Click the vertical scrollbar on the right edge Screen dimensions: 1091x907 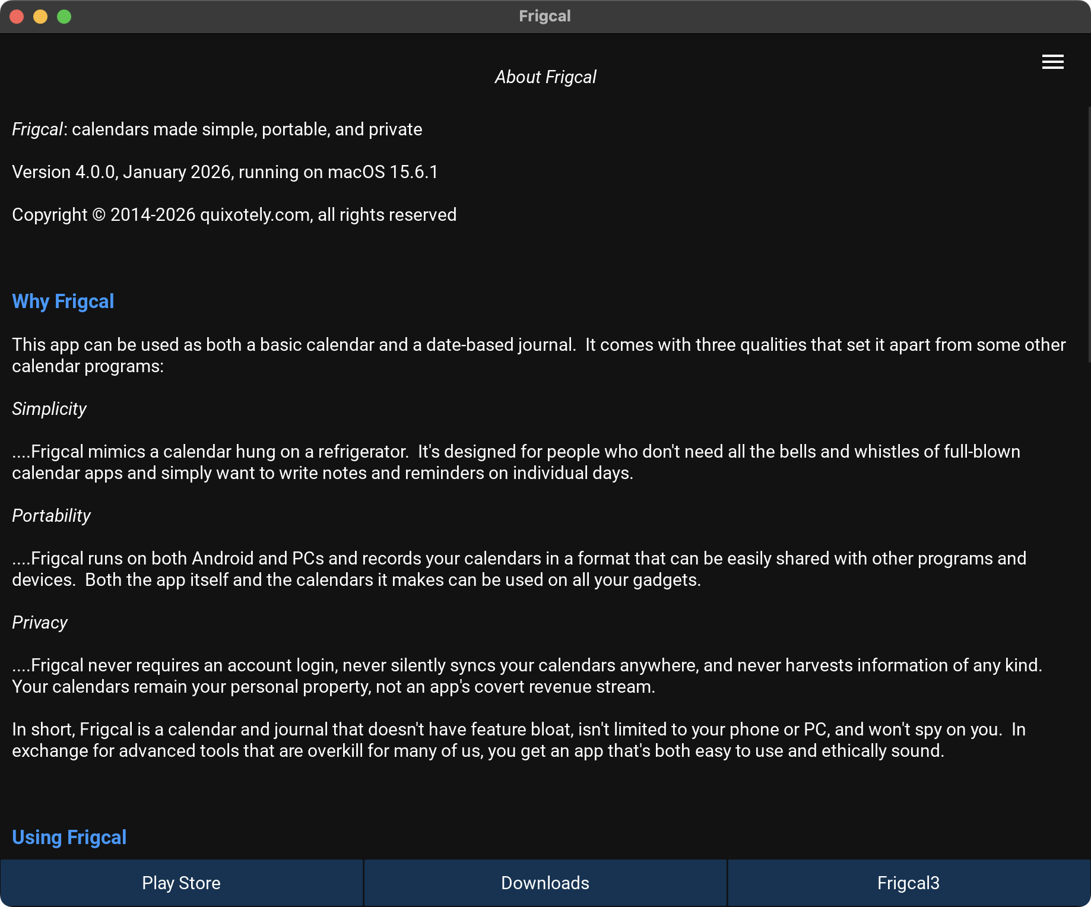(x=1088, y=237)
